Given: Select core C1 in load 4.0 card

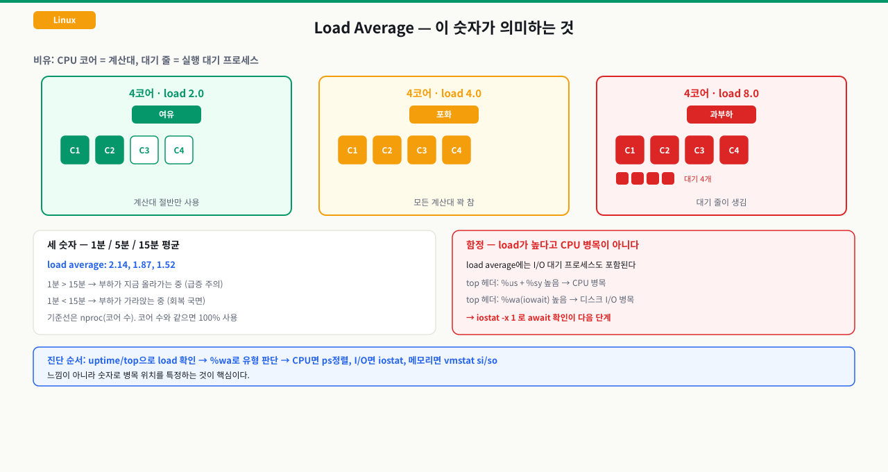Looking at the screenshot, I should click(352, 150).
